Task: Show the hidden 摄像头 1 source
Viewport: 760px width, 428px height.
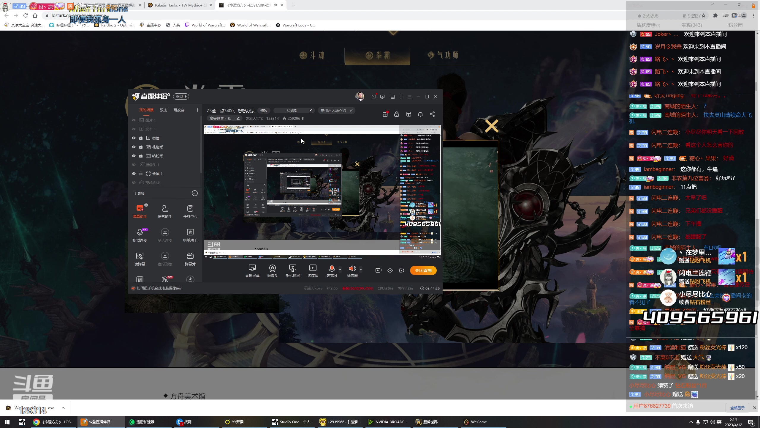Action: point(134,165)
